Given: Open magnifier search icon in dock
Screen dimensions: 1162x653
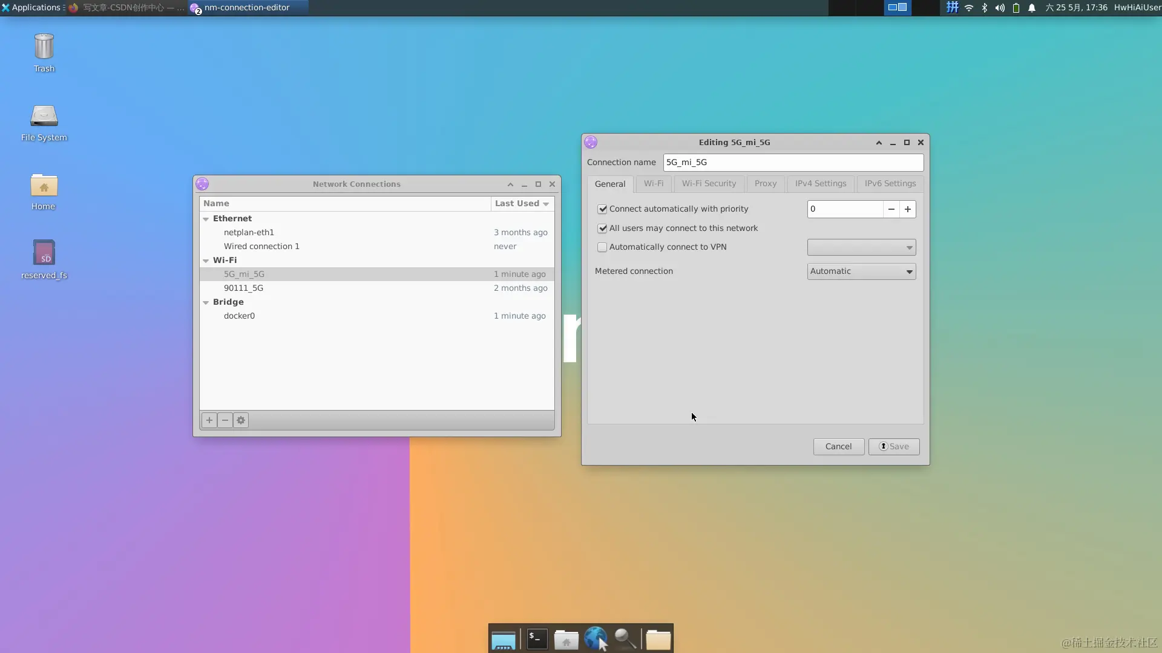Looking at the screenshot, I should [x=625, y=638].
